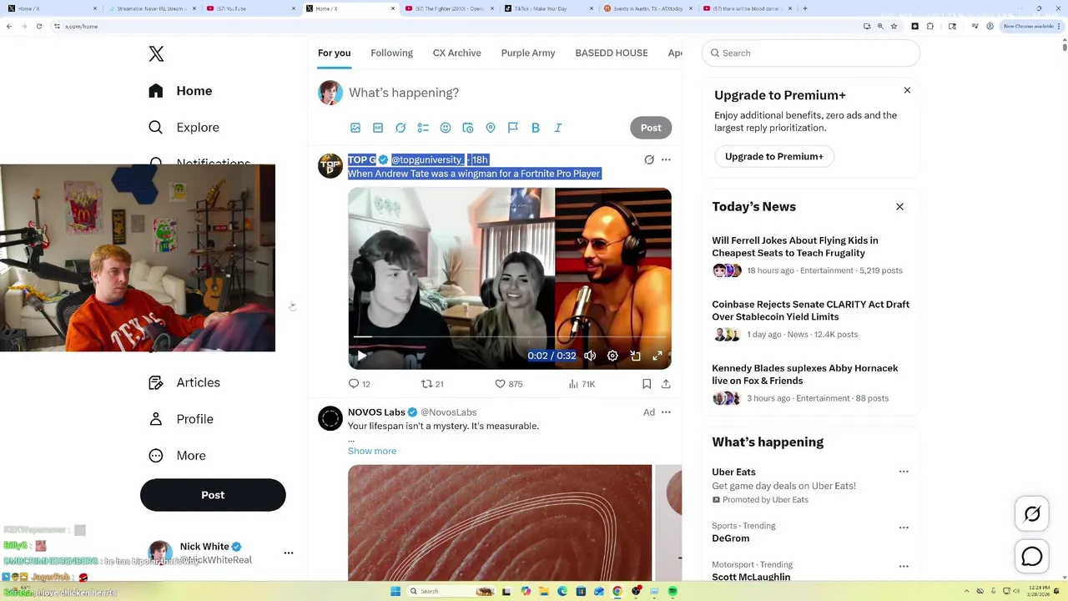The width and height of the screenshot is (1068, 601).
Task: Click Upgrade to Premium+ button
Action: pyautogui.click(x=774, y=156)
